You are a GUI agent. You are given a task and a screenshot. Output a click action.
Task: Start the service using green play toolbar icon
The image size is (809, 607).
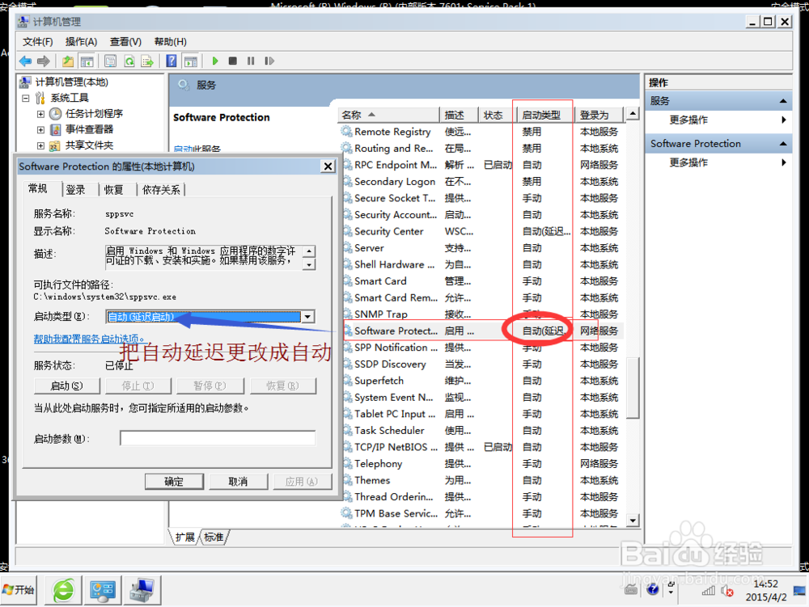(214, 61)
